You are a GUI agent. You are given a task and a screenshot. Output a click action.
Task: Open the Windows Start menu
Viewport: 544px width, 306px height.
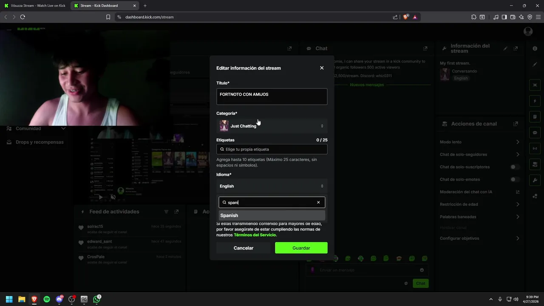point(9,299)
